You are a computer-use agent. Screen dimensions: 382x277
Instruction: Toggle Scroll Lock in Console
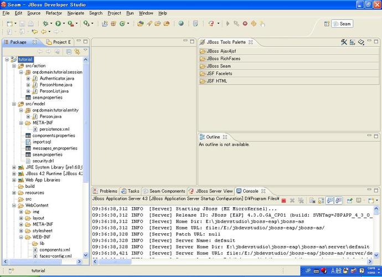click(321, 201)
